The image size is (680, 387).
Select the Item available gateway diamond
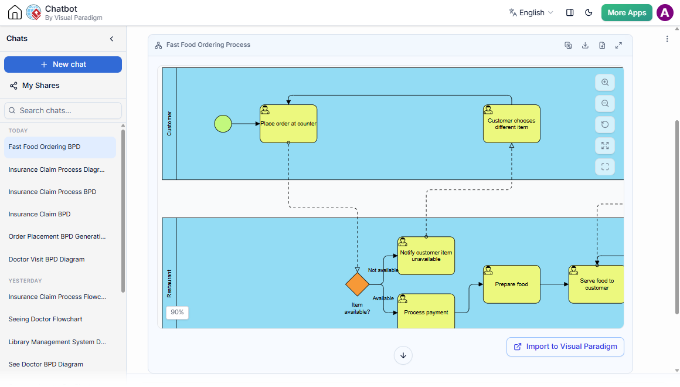tap(358, 284)
